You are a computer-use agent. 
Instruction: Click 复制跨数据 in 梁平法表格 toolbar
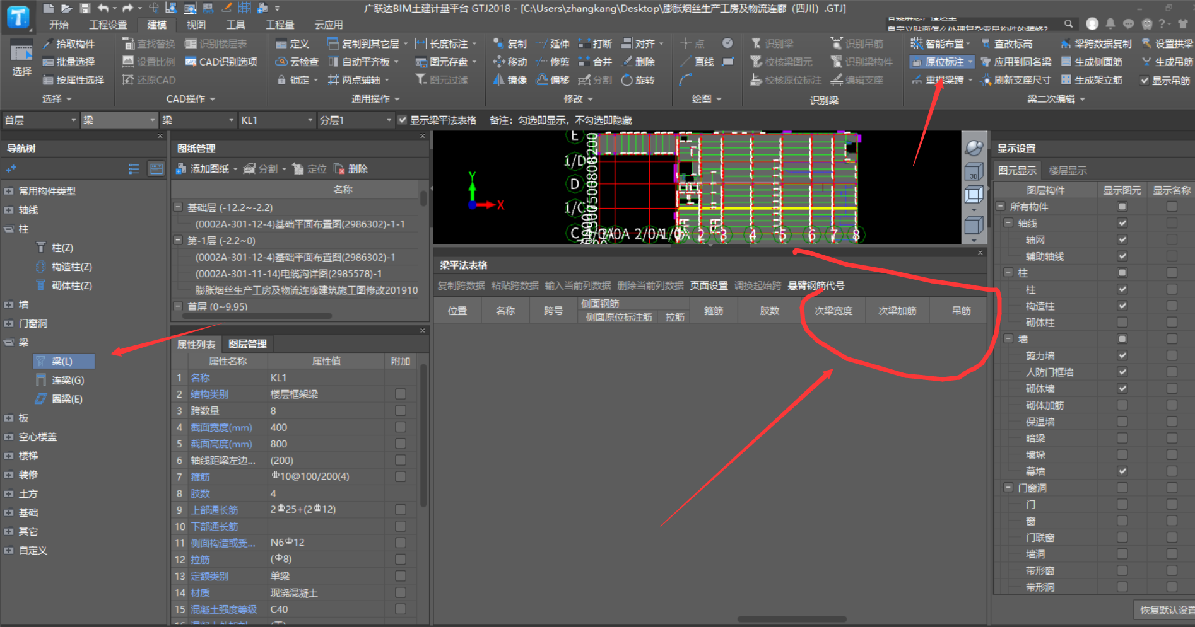pyautogui.click(x=461, y=285)
